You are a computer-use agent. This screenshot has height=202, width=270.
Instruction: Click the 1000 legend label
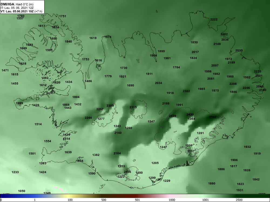172,200
